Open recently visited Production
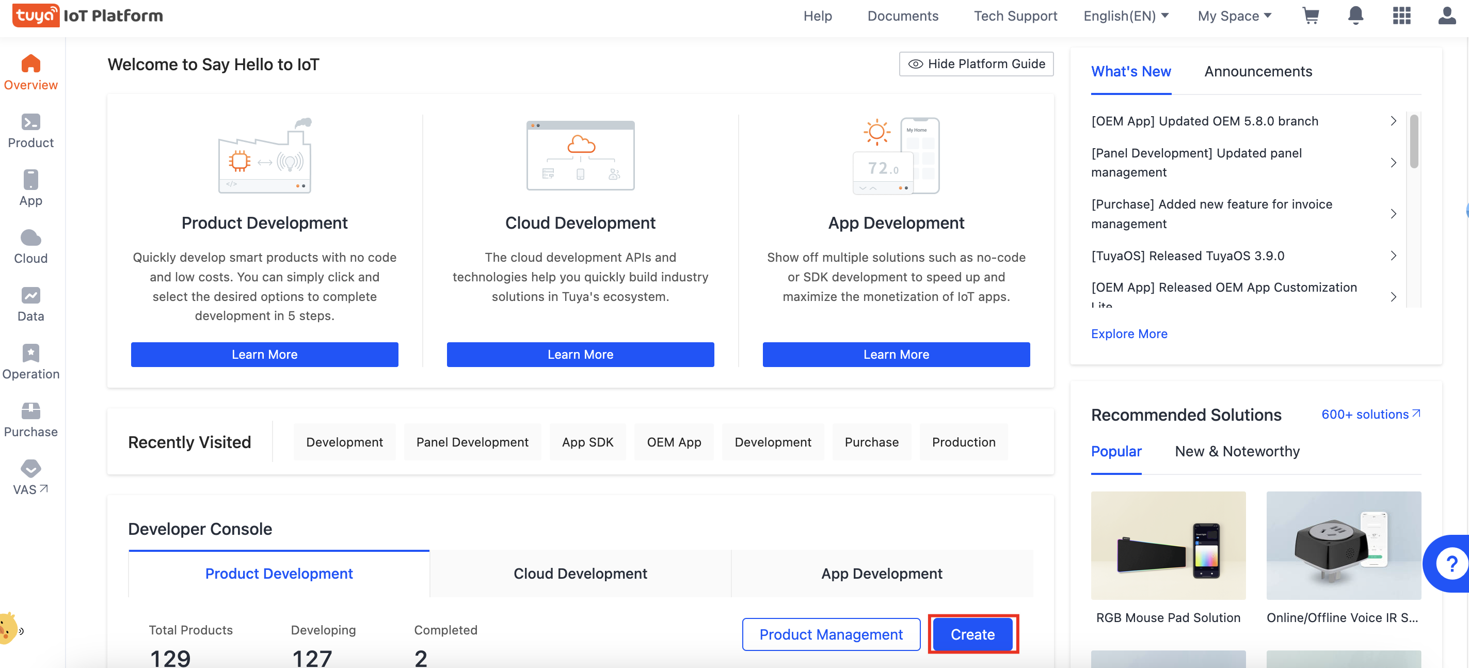This screenshot has height=668, width=1469. (x=963, y=442)
